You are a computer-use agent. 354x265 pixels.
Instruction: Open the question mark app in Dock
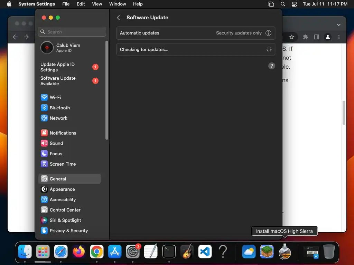pyautogui.click(x=223, y=252)
